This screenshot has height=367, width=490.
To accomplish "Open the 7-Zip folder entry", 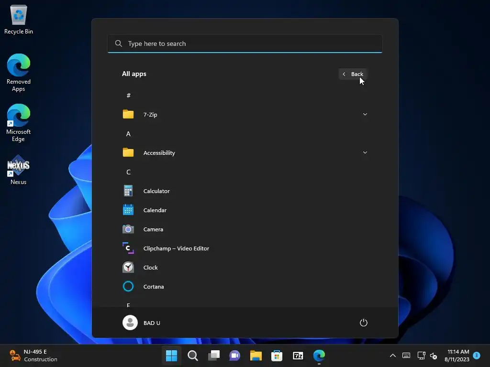I will point(245,115).
